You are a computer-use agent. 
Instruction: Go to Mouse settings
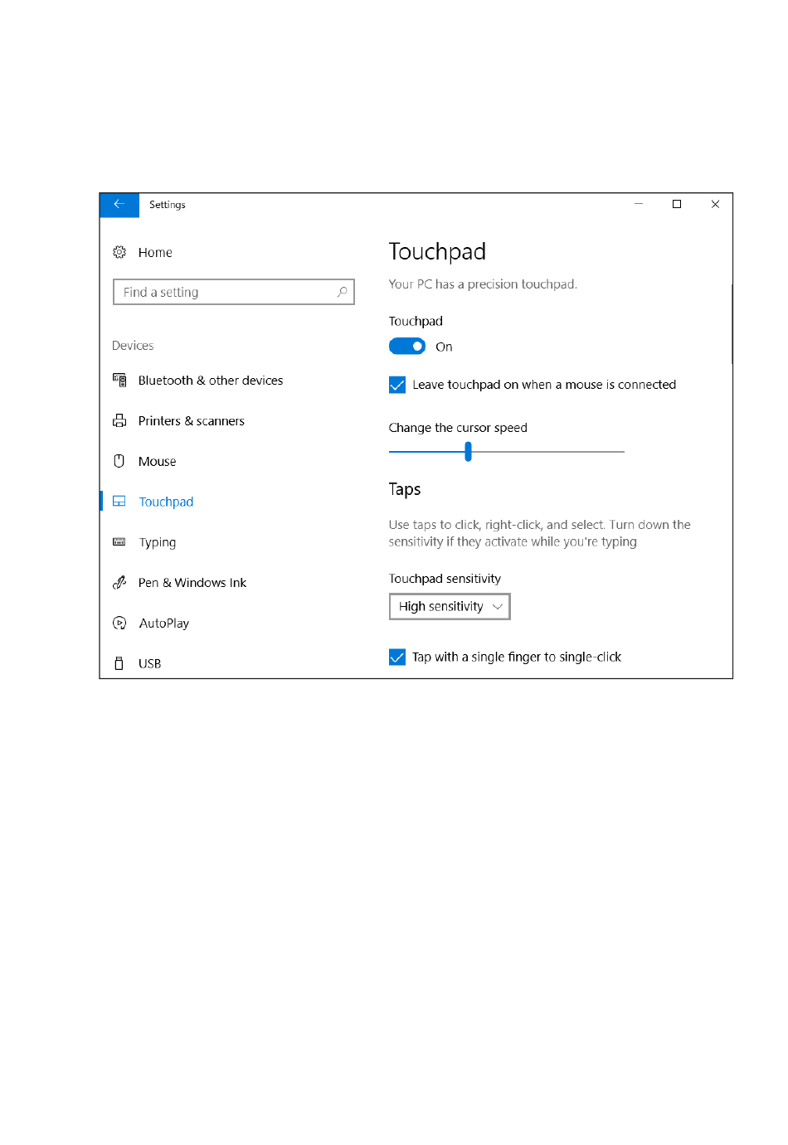coord(158,461)
